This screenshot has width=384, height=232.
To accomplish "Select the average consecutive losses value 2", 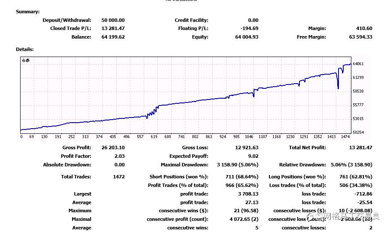I will (x=371, y=228).
